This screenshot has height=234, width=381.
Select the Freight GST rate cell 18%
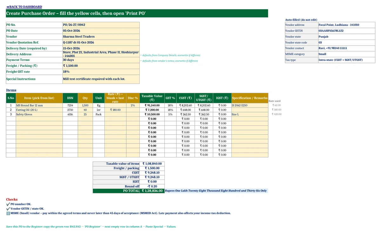[101, 72]
